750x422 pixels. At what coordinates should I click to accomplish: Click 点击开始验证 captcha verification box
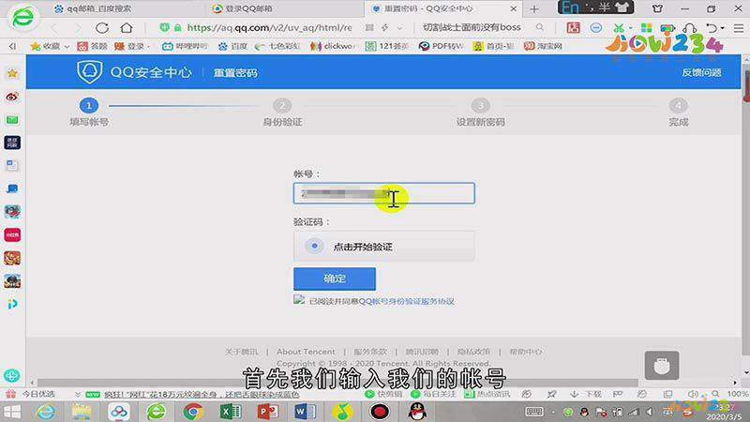[x=384, y=247]
